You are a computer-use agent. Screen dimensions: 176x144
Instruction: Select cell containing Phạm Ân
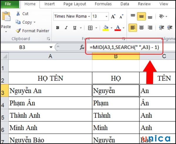[50, 103]
